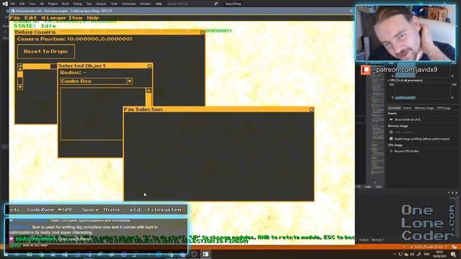Open Visual Studio Git menu
The width and height of the screenshot is (461, 259).
[x=42, y=4]
